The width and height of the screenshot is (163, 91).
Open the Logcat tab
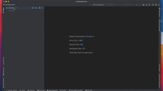click(x=63, y=90)
